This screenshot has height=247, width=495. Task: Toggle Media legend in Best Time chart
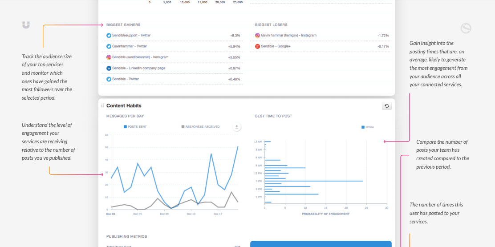pyautogui.click(x=368, y=127)
